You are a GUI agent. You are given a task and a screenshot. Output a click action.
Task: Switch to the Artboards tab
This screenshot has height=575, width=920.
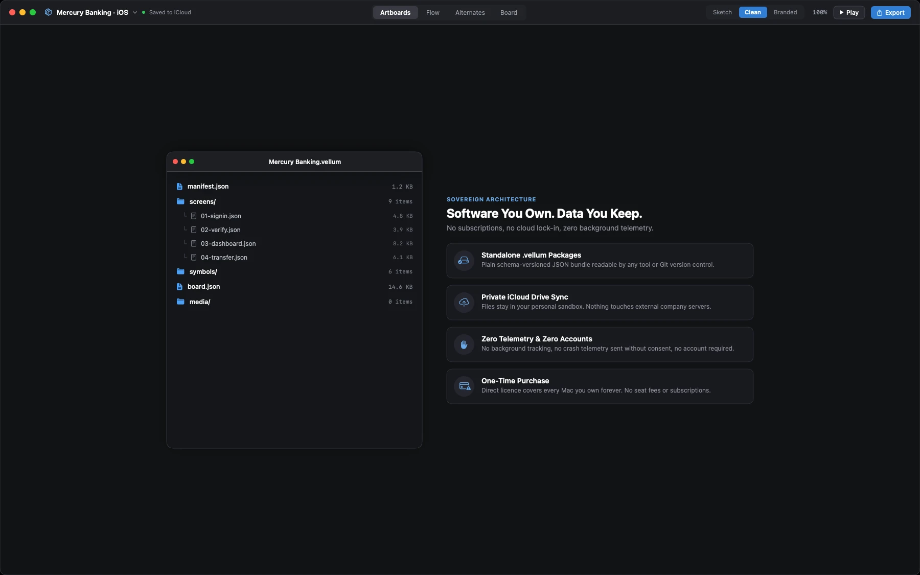[395, 13]
